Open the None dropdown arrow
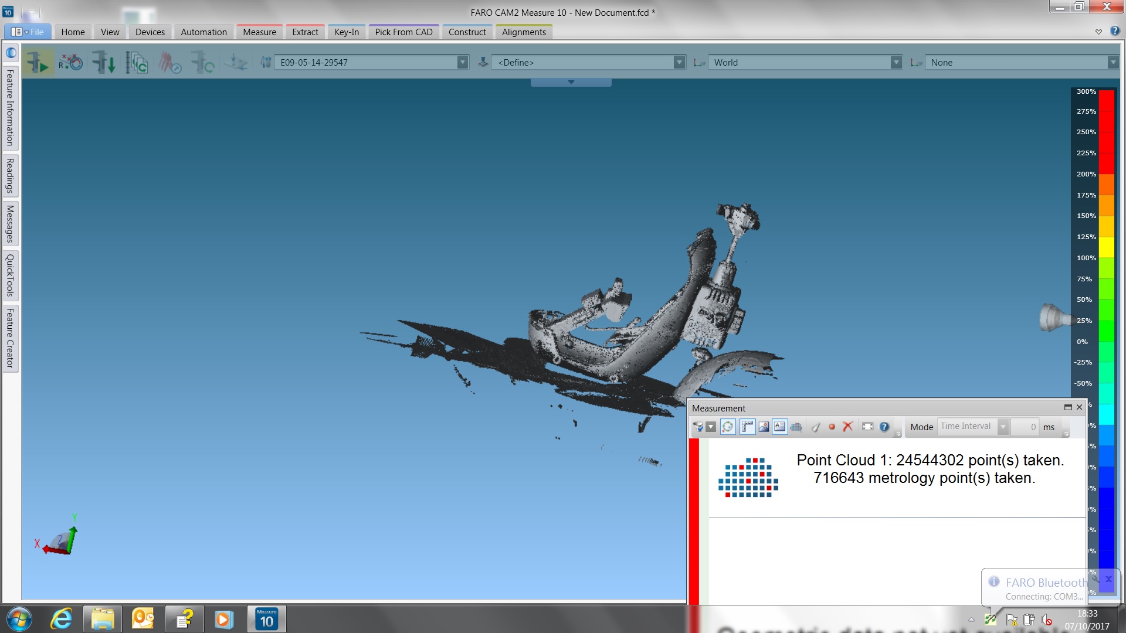Viewport: 1126px width, 633px height. coord(1113,62)
